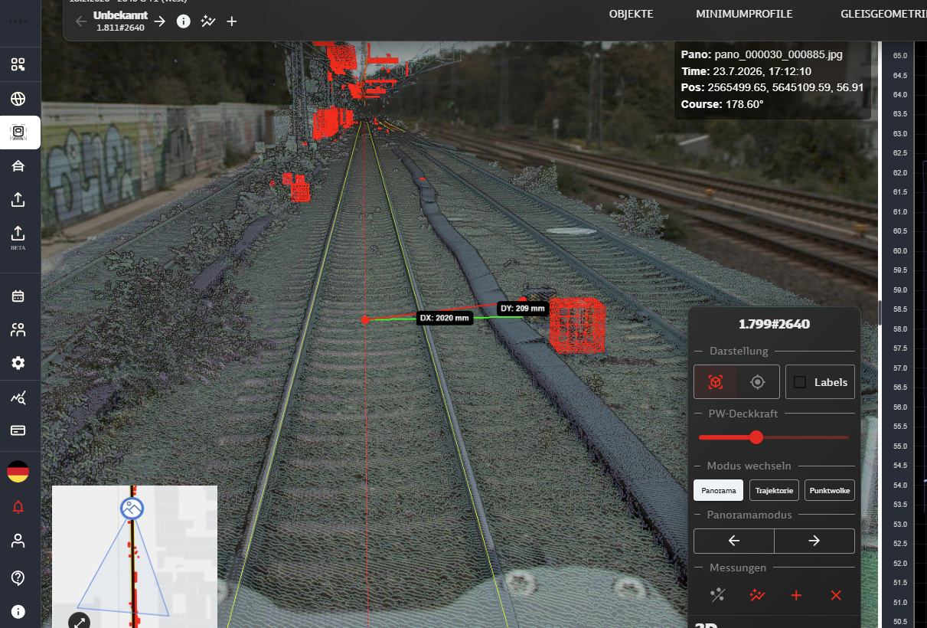Screen dimensions: 927x628
Task: Click the DY: 209 mm measurement label
Action: click(x=523, y=309)
